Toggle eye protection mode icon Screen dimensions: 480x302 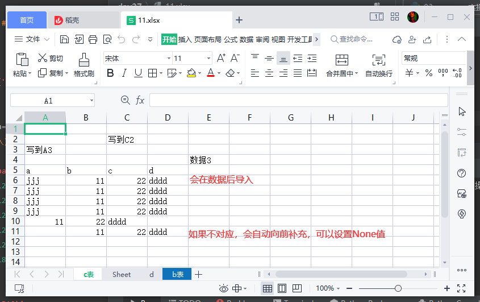(223, 288)
